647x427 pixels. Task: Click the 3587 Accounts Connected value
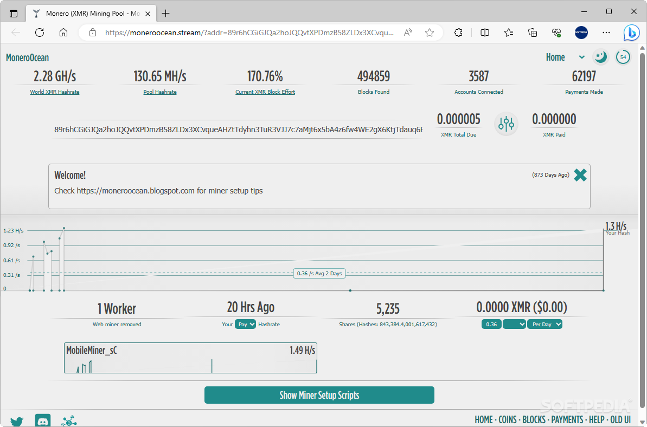click(479, 76)
